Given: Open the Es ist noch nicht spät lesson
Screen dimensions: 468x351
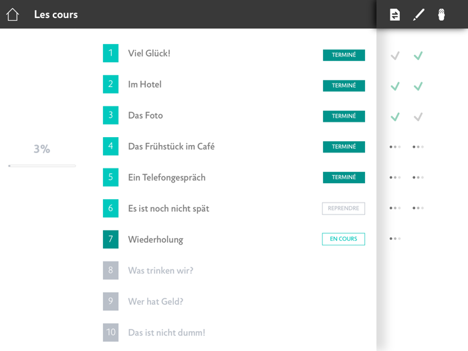Looking at the screenshot, I should click(x=168, y=209).
